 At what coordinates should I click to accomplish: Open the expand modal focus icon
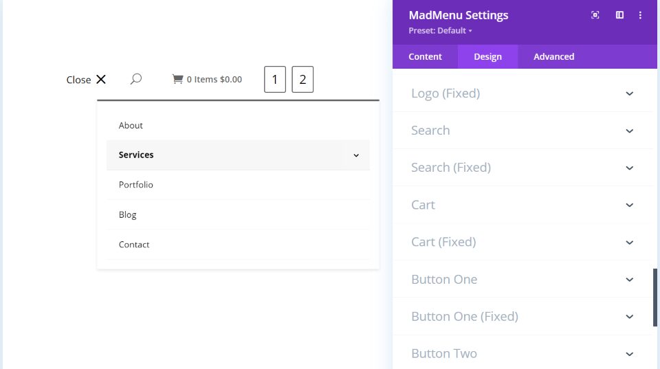point(595,15)
